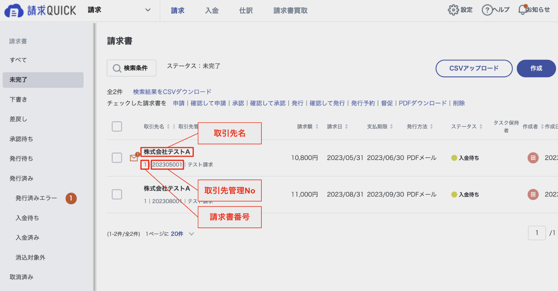Select 入金待ち in the sidebar
This screenshot has width=558, height=291.
pos(27,218)
